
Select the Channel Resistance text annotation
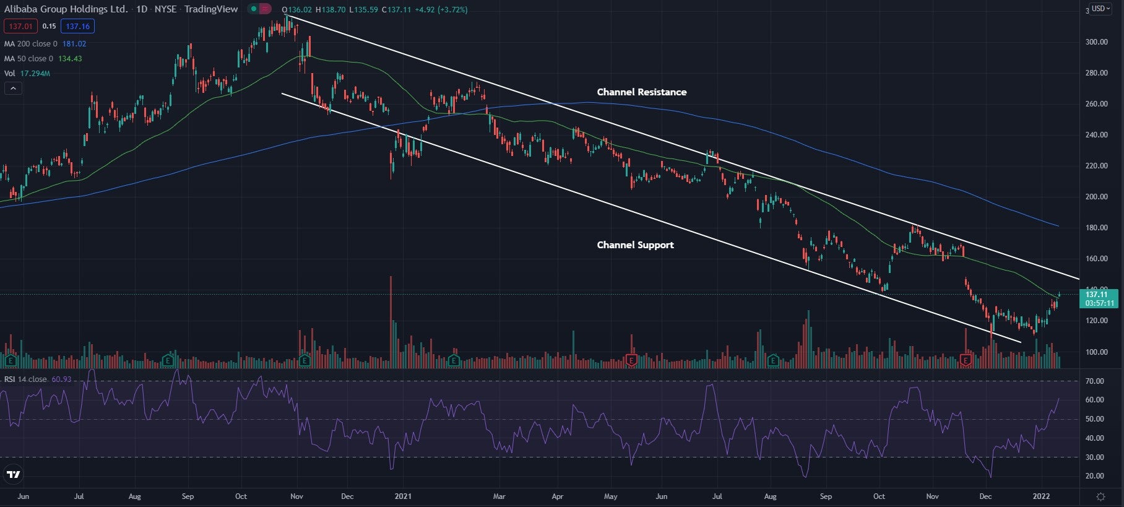point(642,92)
